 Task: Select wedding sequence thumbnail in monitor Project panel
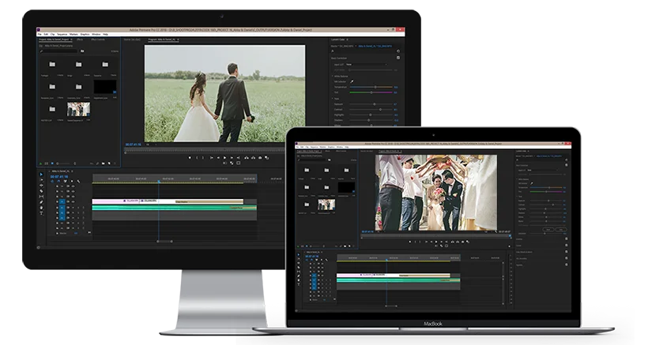click(78, 110)
